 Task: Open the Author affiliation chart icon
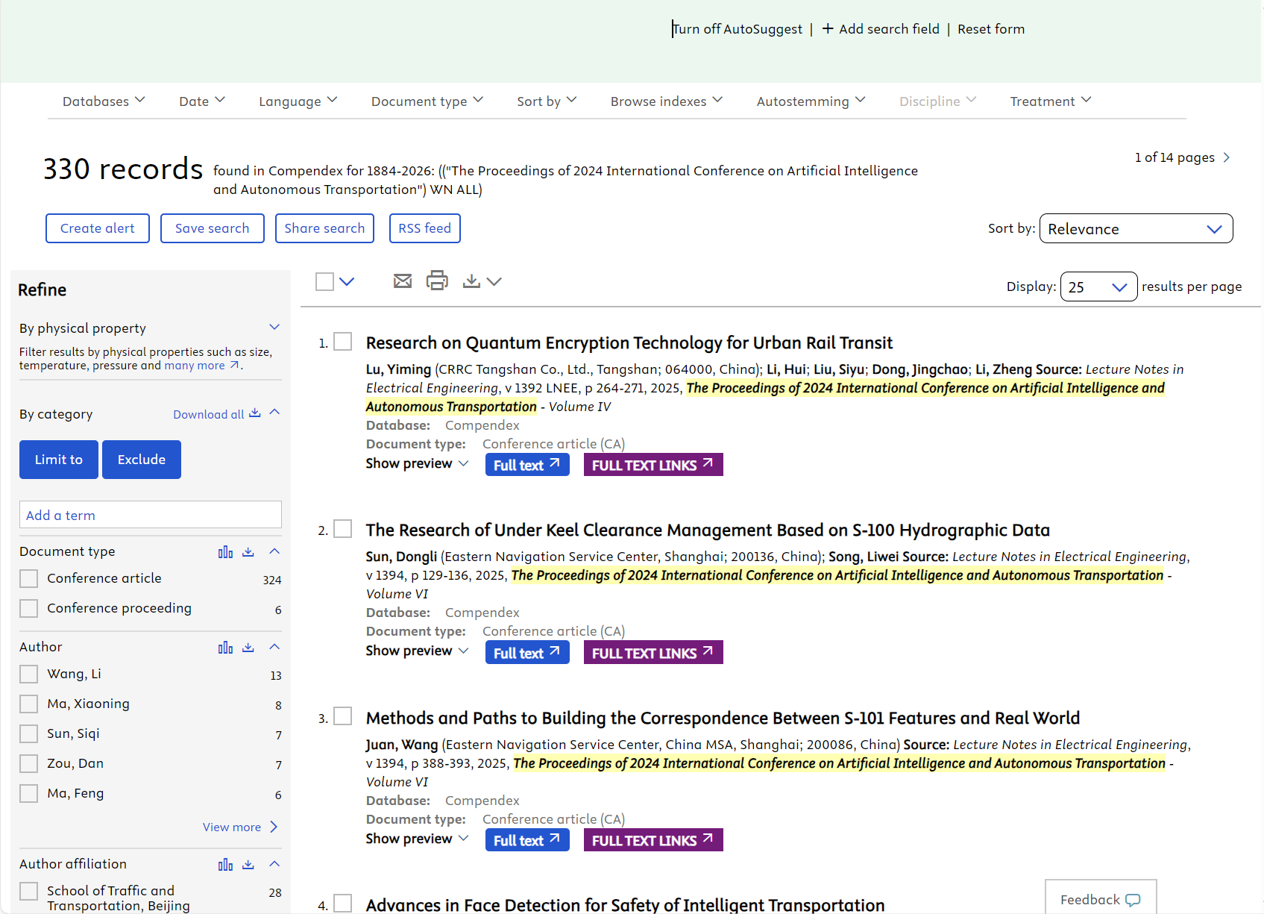[225, 865]
